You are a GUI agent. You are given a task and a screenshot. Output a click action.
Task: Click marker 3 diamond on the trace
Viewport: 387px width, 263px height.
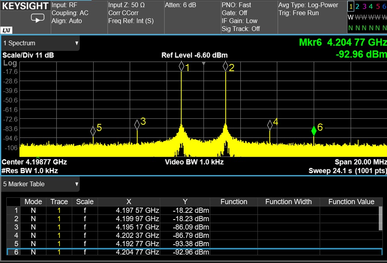(137, 125)
